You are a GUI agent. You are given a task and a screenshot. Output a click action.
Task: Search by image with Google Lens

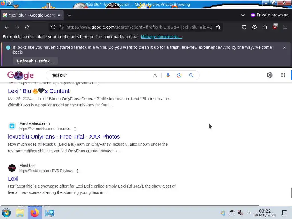click(179, 75)
